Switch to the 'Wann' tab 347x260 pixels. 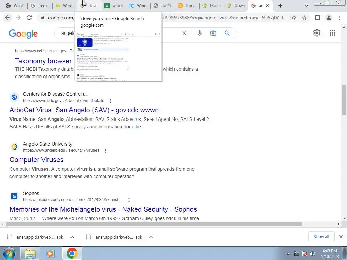(x=65, y=6)
